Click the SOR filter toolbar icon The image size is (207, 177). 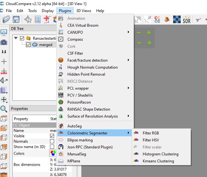pos(187,20)
